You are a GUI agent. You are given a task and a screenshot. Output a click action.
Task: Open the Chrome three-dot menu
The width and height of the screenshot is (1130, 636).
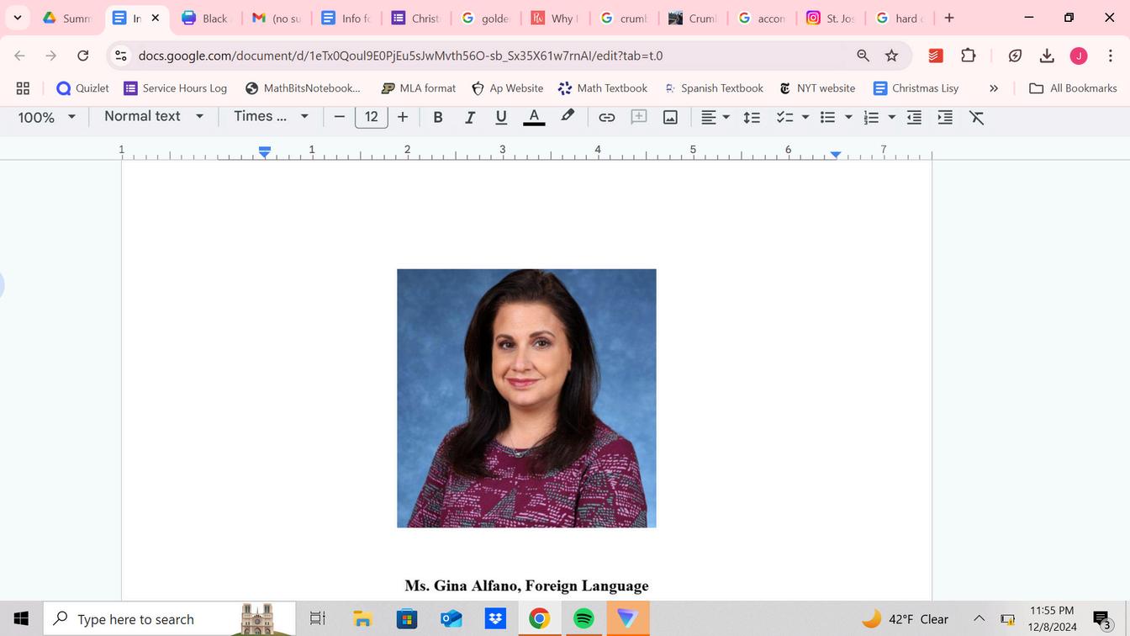pos(1111,56)
